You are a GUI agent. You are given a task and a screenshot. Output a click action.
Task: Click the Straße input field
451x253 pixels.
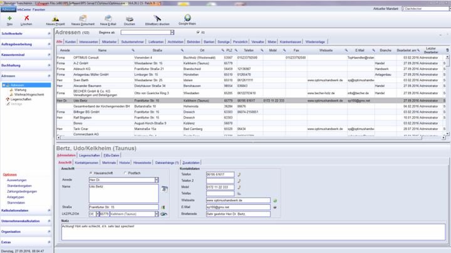[123, 206]
